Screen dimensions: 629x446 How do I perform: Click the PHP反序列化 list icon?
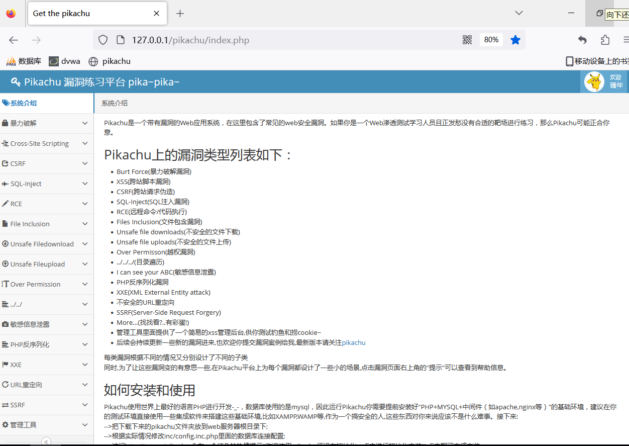point(5,344)
